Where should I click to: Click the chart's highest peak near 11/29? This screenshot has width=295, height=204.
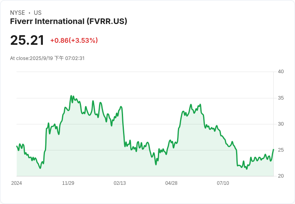[x=71, y=96]
